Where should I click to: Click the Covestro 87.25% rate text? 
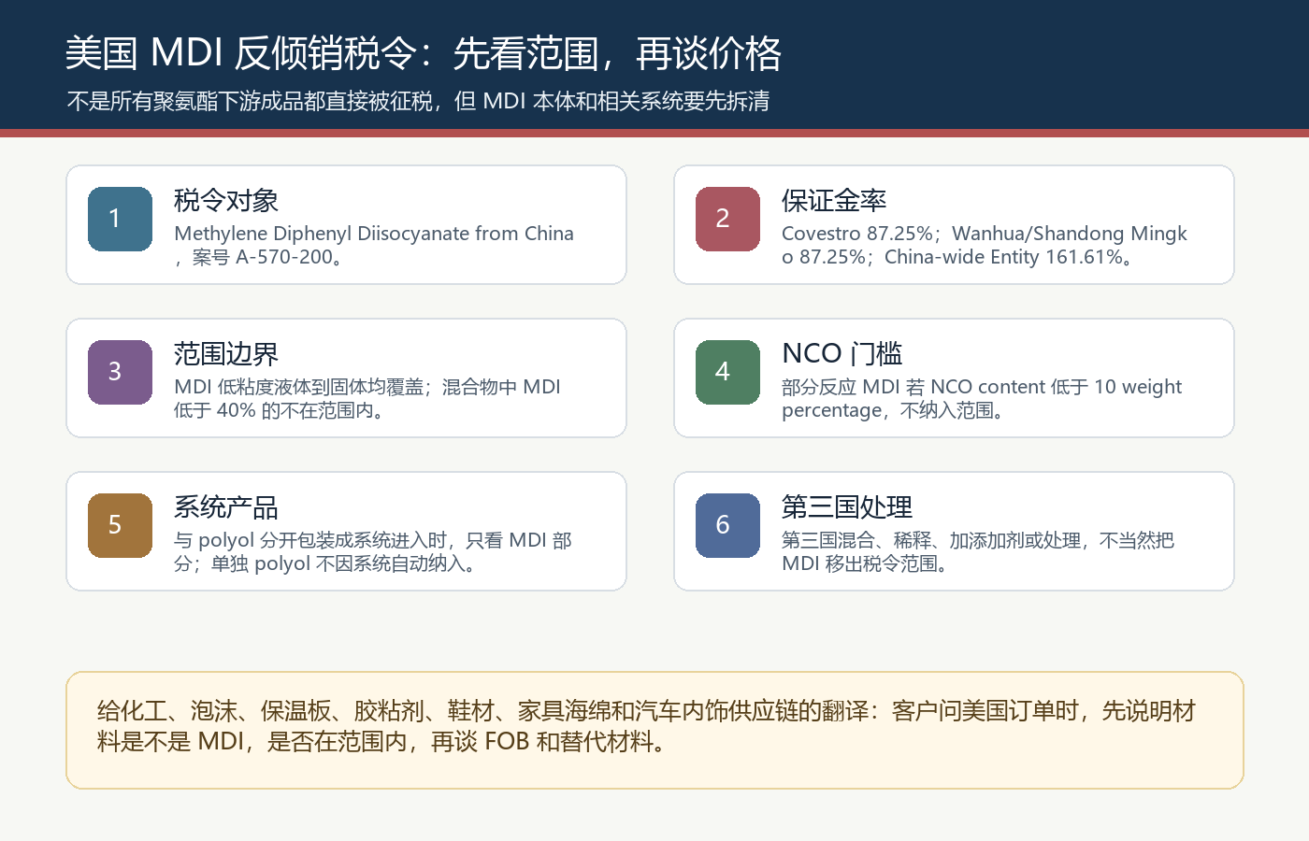point(857,234)
